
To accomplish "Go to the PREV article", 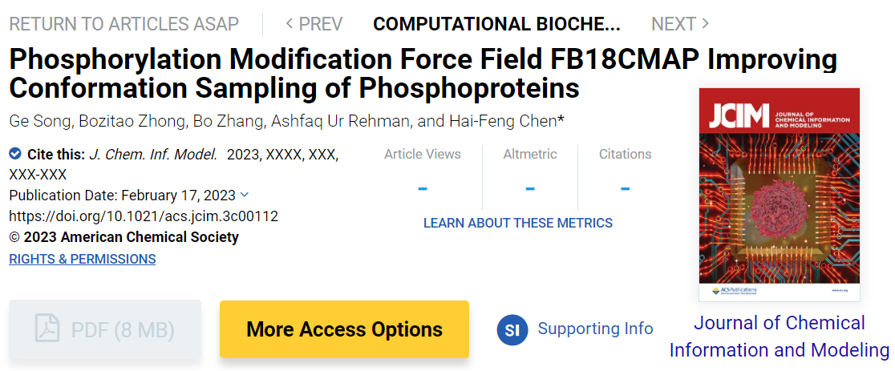I will 314,24.
